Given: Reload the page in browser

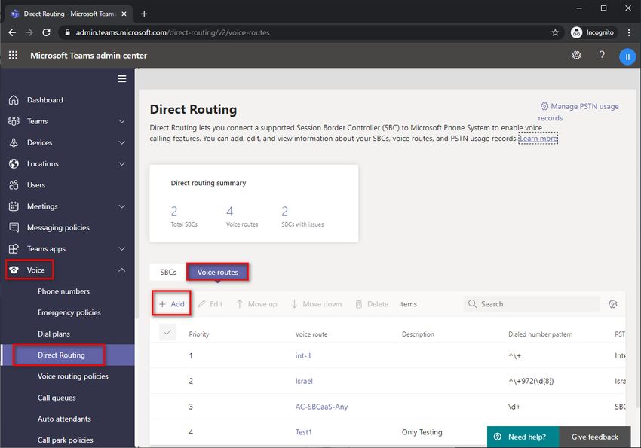Looking at the screenshot, I should pos(46,32).
